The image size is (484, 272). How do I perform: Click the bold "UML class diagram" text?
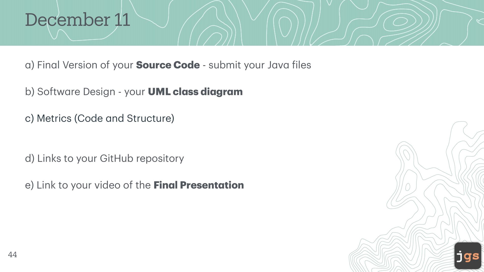coord(195,92)
